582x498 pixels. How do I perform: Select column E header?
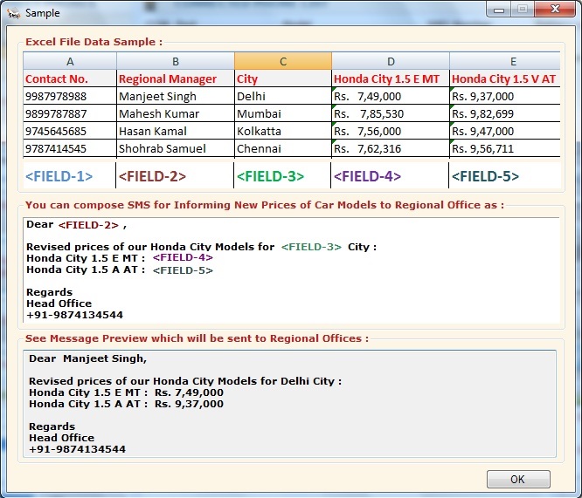[x=505, y=61]
